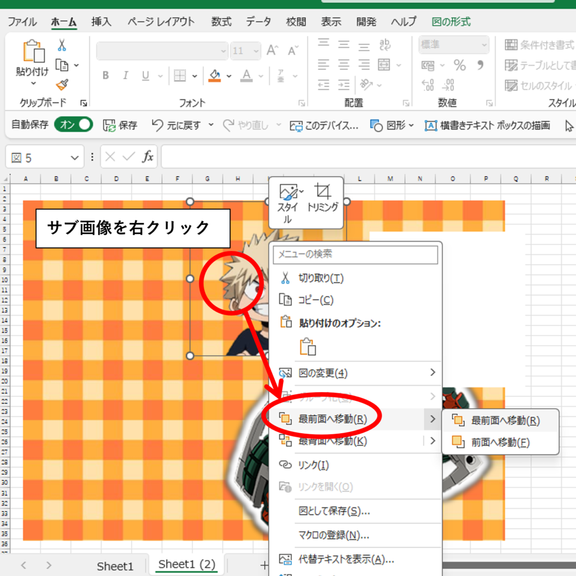Click the menu search (メニューの検索) field
The width and height of the screenshot is (576, 576).
[355, 254]
